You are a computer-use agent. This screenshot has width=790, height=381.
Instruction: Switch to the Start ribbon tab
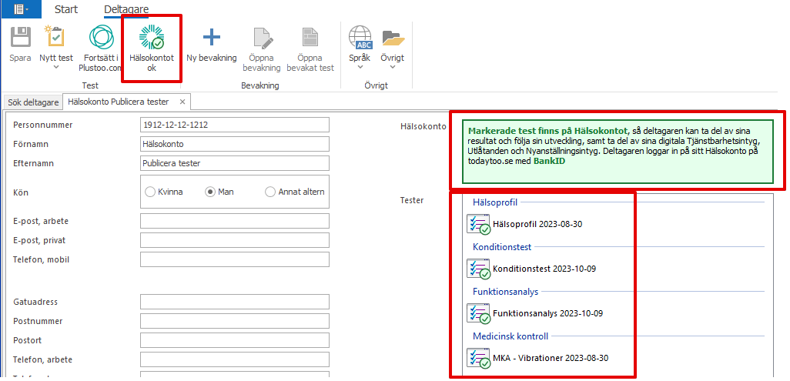point(66,9)
